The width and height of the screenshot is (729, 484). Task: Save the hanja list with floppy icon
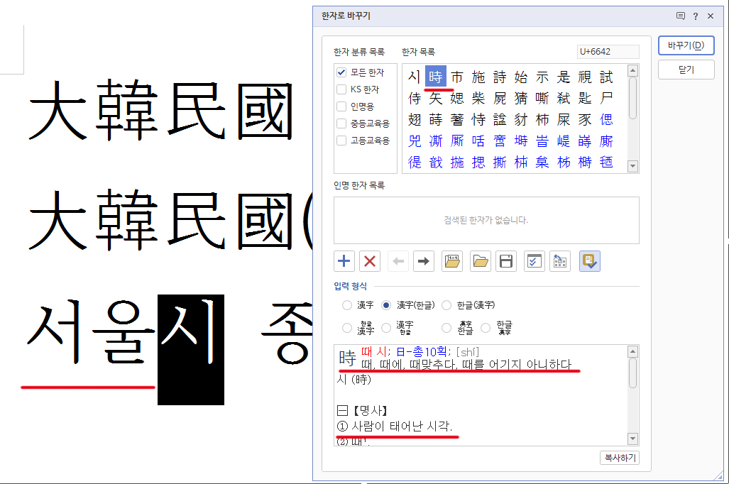pyautogui.click(x=506, y=261)
